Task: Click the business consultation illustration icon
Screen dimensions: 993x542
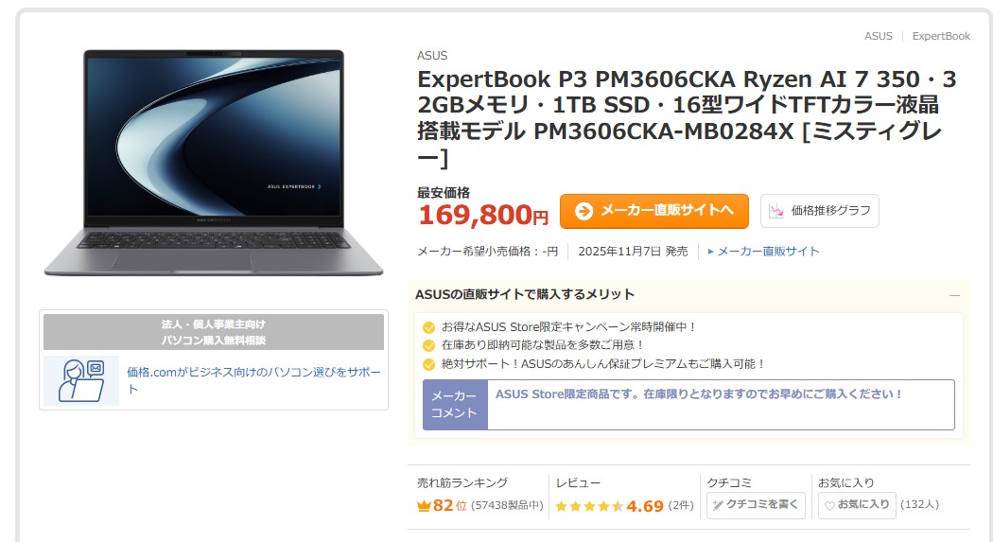Action: tap(81, 380)
